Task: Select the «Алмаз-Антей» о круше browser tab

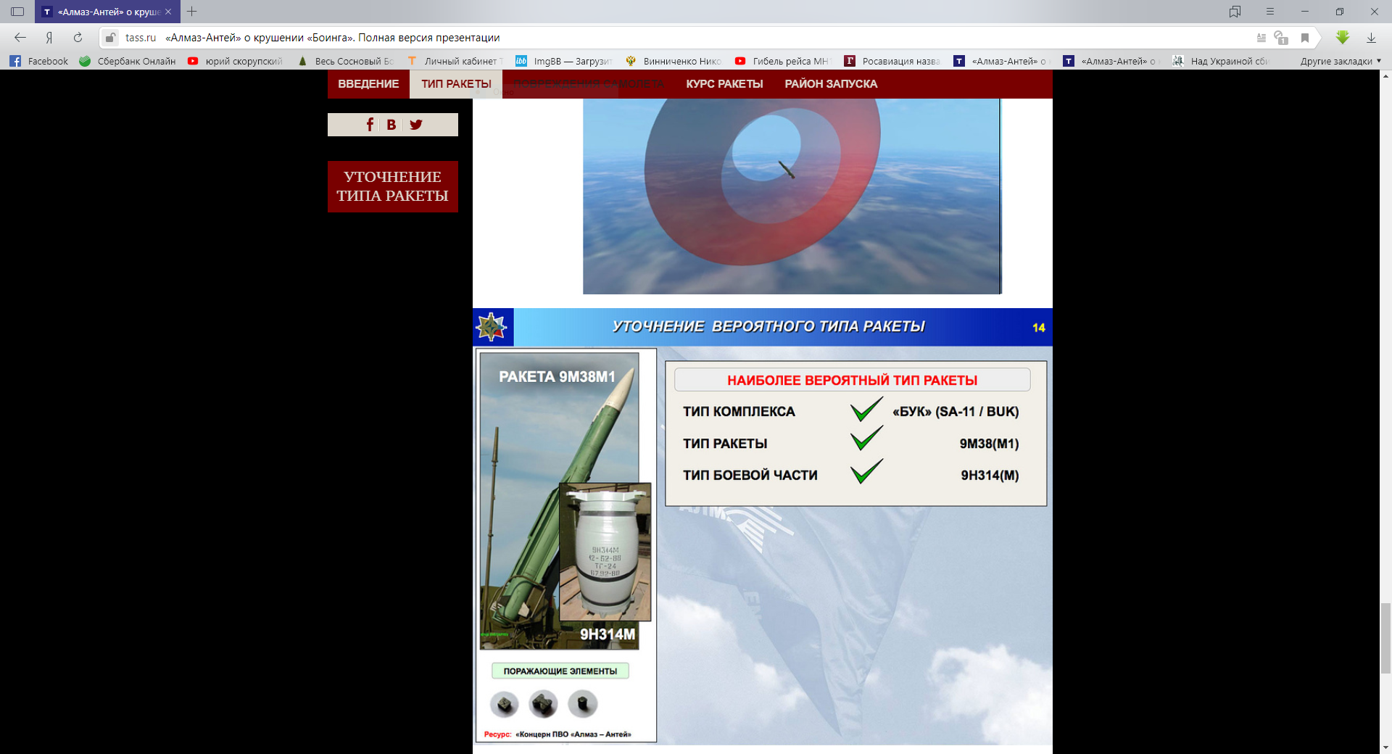Action: [107, 12]
